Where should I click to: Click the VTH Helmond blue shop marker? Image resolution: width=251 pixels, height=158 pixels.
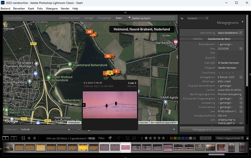(36, 74)
